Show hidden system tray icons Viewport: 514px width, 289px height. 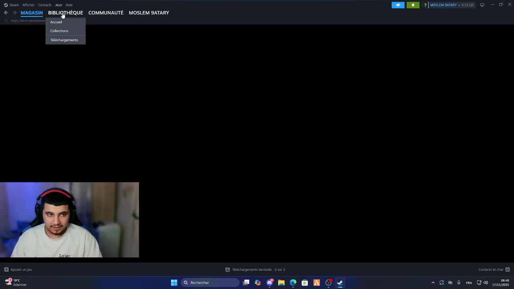click(433, 283)
